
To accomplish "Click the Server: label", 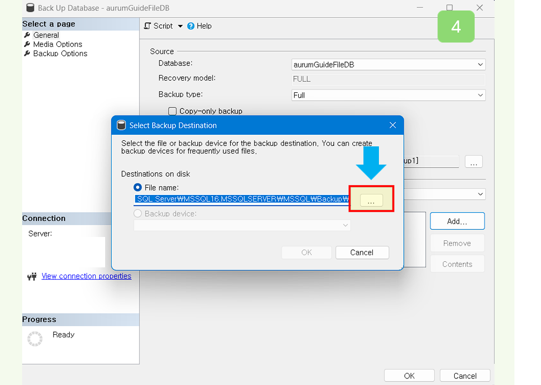I will (40, 234).
